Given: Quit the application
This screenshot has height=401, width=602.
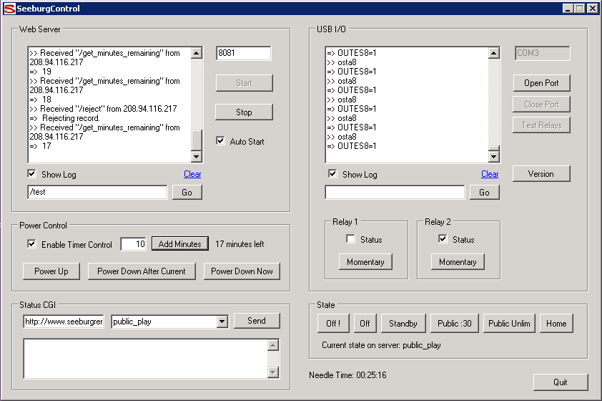Looking at the screenshot, I should click(x=561, y=382).
